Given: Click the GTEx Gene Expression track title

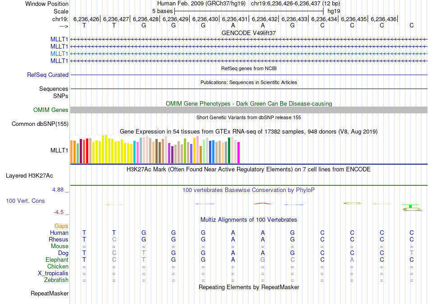Looking at the screenshot, I should click(x=249, y=132).
